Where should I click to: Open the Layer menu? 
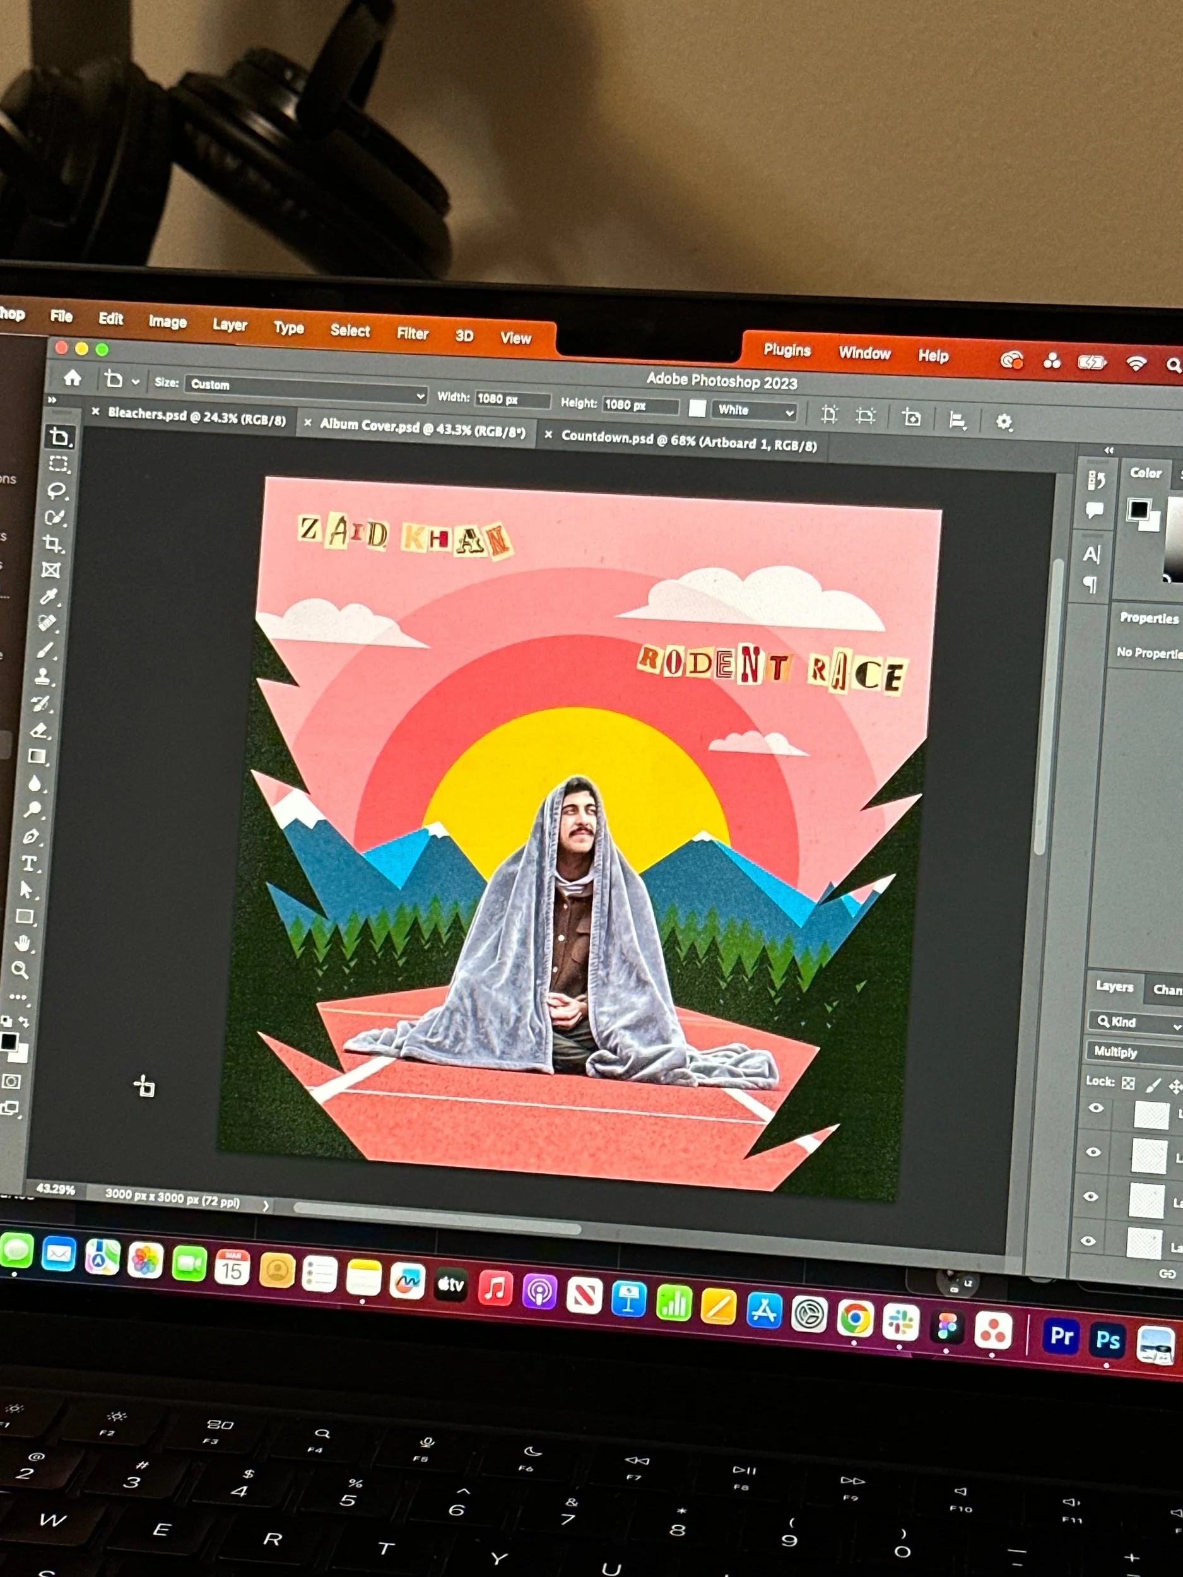[x=230, y=324]
